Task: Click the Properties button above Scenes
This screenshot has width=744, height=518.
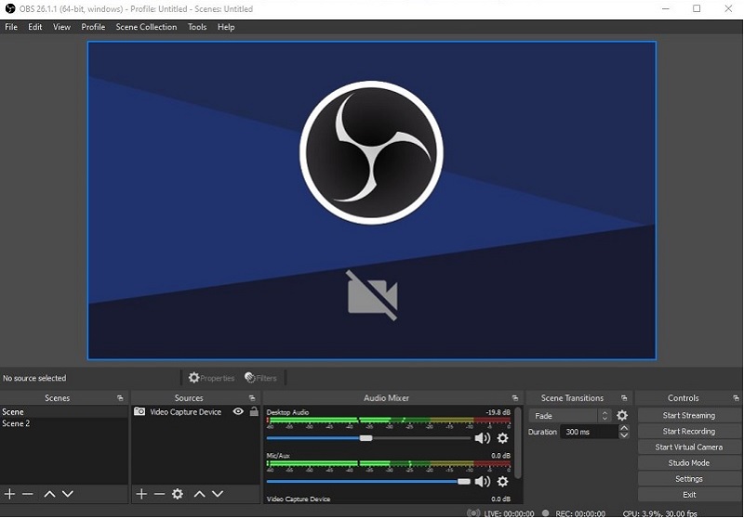Action: pyautogui.click(x=211, y=378)
